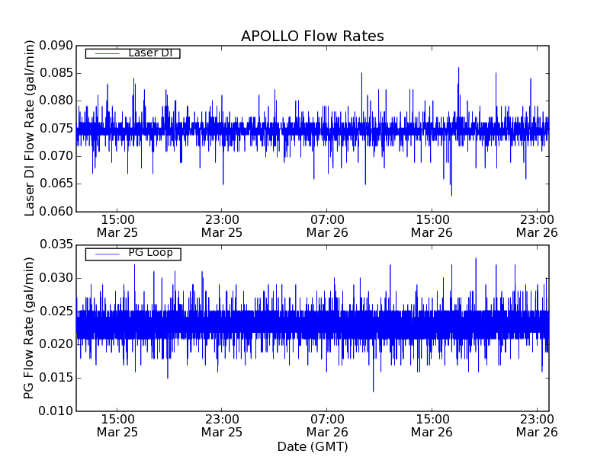Select 23:00 Mar 26 tick under bottom plot
Screen dimensions: 610x457
coord(538,425)
